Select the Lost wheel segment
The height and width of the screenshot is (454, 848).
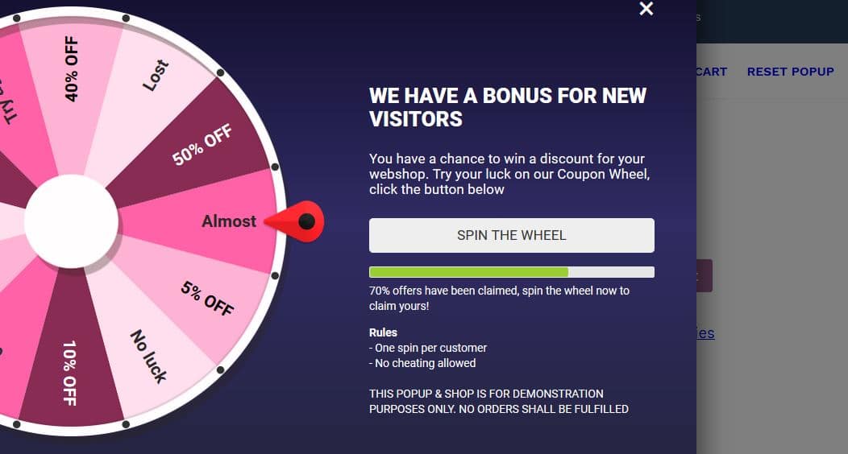pos(156,76)
